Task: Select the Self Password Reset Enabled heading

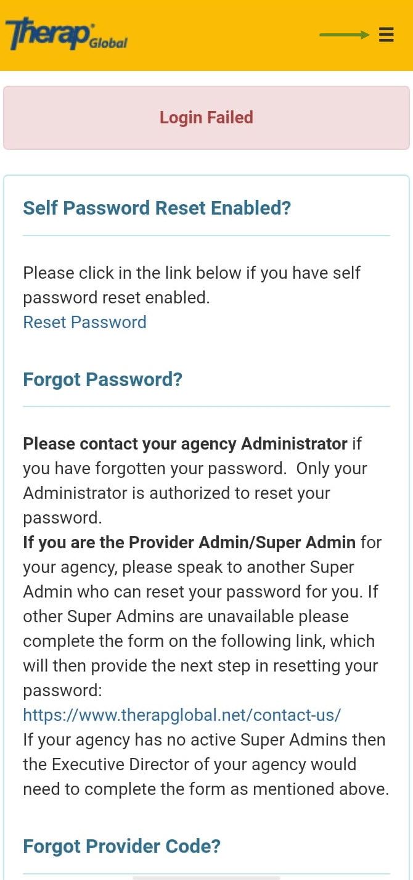Action: point(157,208)
